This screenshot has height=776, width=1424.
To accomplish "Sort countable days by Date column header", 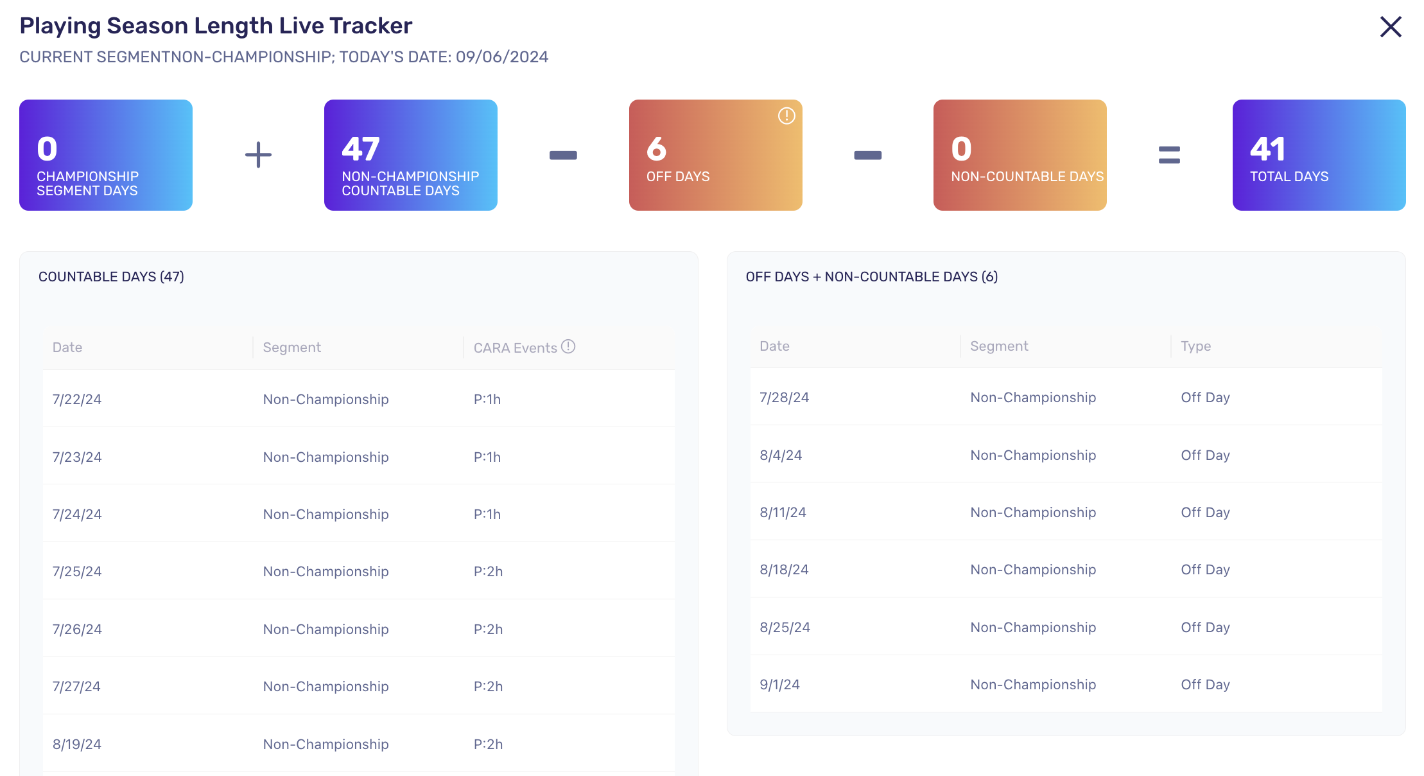I will click(67, 348).
